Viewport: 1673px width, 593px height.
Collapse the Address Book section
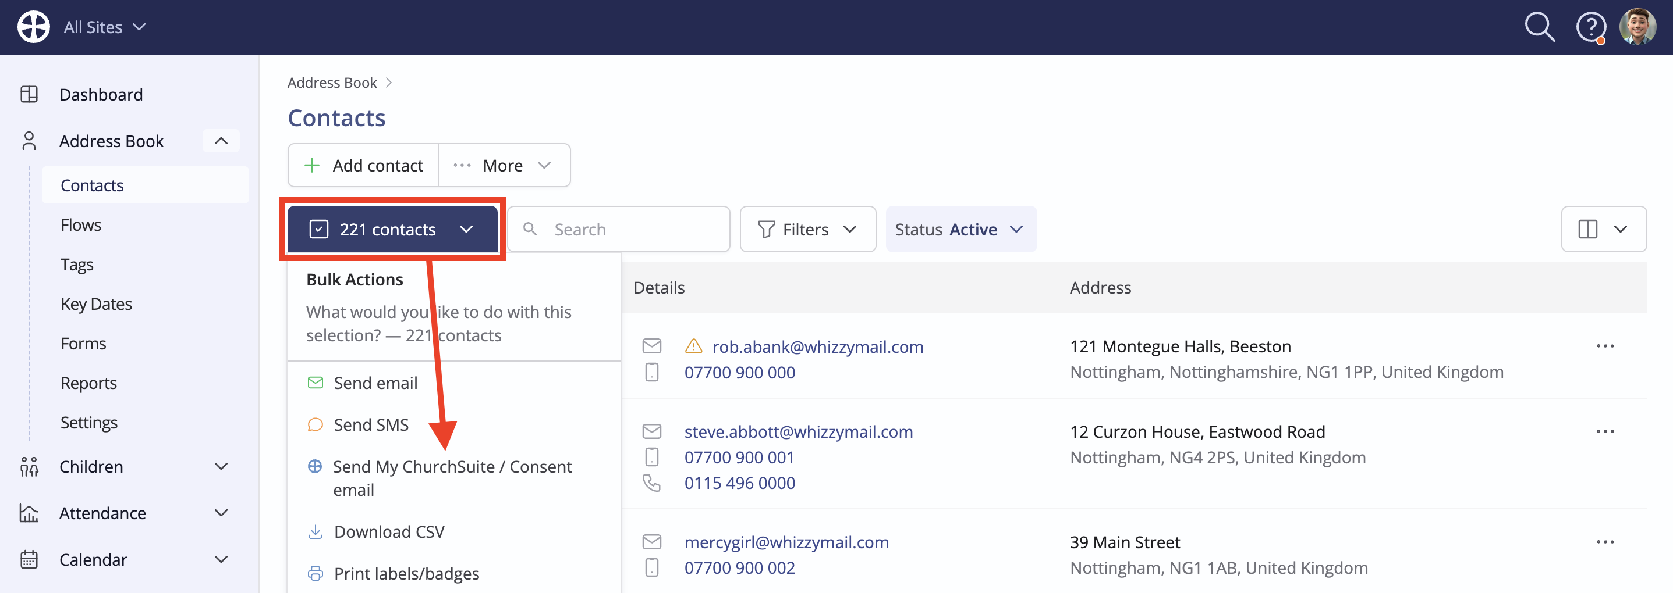(x=221, y=141)
